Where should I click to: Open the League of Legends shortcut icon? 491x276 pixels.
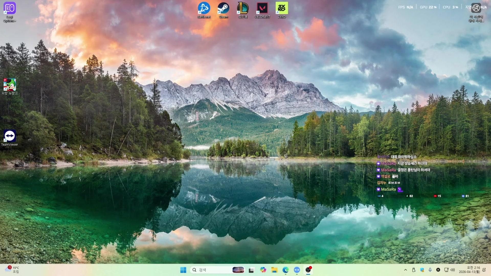[x=243, y=9]
